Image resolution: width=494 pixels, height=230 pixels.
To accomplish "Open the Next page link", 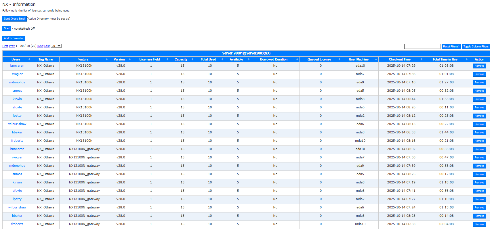I will [x=40, y=46].
